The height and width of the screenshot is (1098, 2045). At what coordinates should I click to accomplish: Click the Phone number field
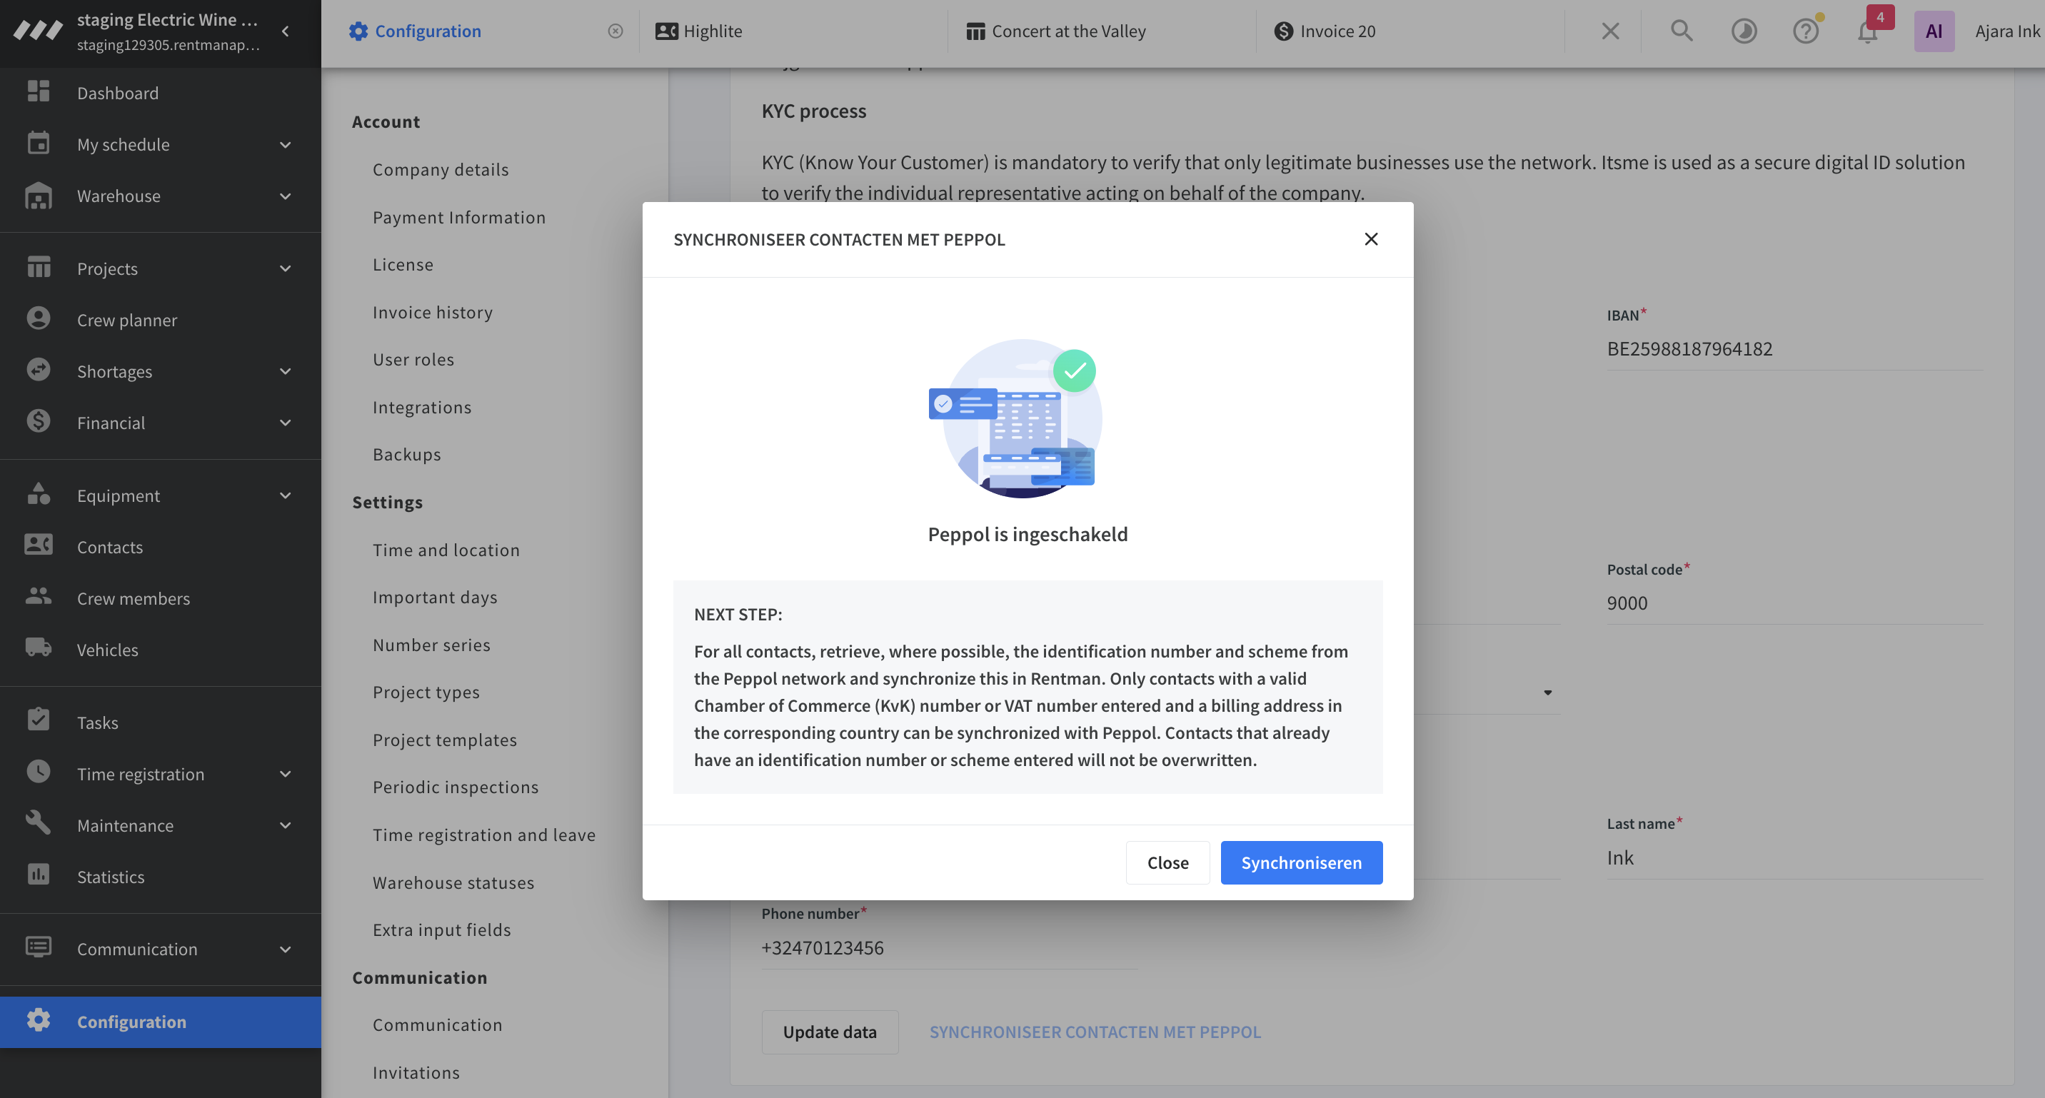(x=950, y=947)
